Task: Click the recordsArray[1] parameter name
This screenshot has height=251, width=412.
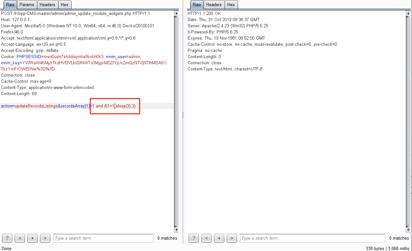Action: tap(75, 106)
